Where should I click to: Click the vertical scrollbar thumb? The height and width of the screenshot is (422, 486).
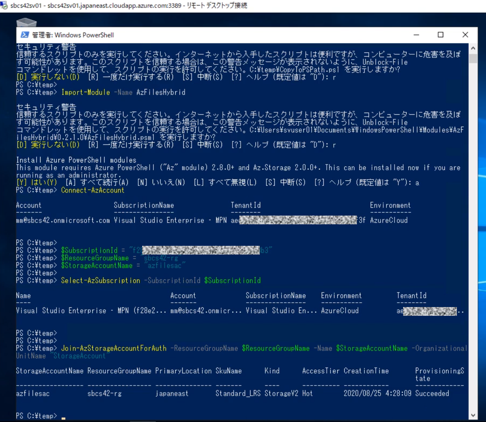coord(473,58)
